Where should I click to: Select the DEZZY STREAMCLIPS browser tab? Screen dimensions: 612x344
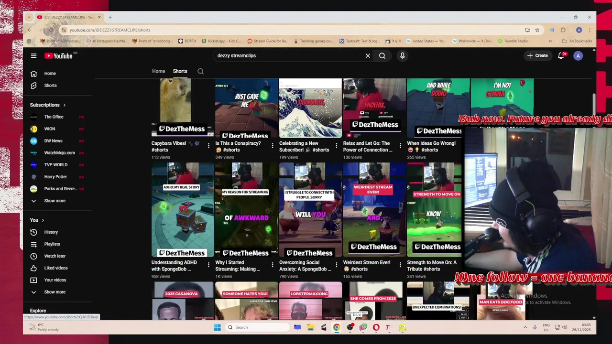coord(68,17)
